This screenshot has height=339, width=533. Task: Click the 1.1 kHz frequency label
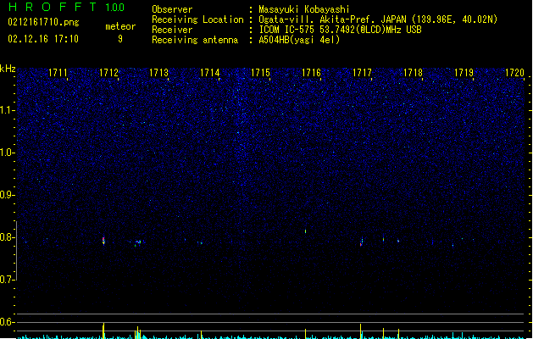point(7,110)
